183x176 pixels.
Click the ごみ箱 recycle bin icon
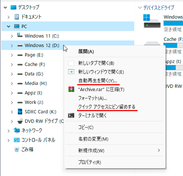point(17,149)
